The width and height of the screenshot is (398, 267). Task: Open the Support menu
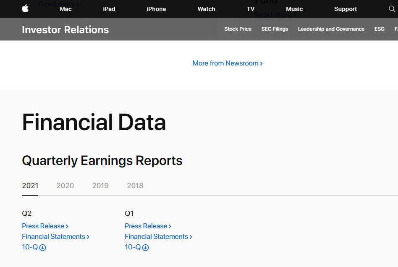[x=346, y=9]
